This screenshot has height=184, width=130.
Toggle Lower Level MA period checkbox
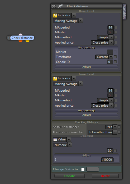[x=116, y=91]
